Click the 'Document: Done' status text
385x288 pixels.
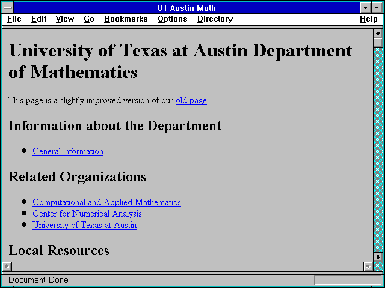38,280
